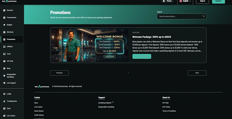The width and height of the screenshot is (232, 119).
Task: Select Affiliate in sidebar menu
Action: click(x=12, y=47)
